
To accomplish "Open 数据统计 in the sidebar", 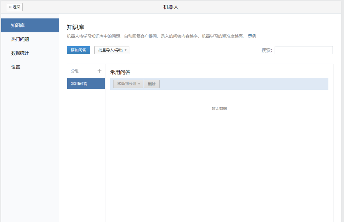I will pos(30,53).
